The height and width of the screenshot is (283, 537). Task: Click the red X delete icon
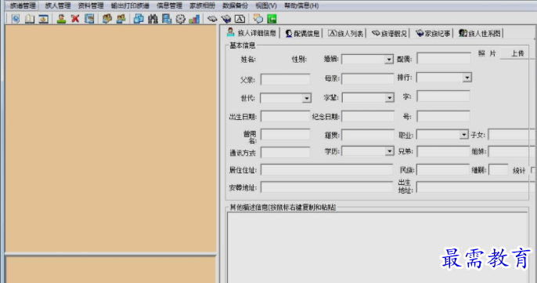(x=75, y=19)
